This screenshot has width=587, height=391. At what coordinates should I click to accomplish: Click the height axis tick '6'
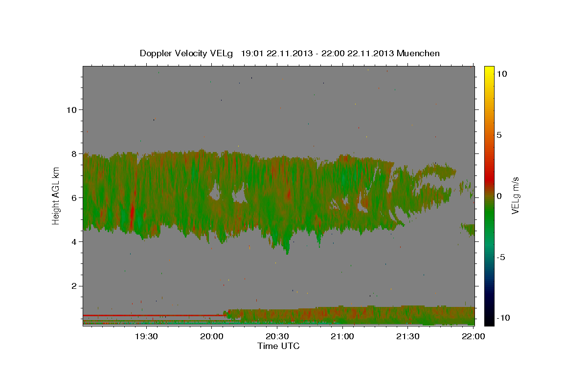point(74,197)
